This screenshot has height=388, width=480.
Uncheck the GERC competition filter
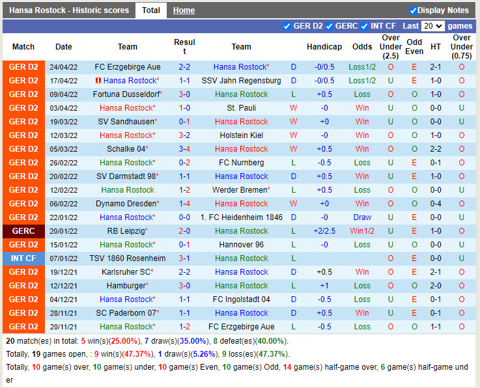click(329, 26)
